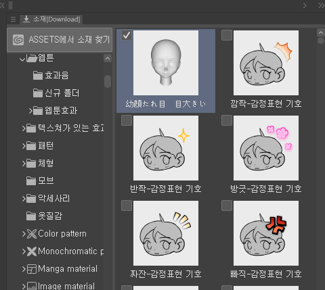
Task: Click the 幼顔たれ目 目大きい label
Action: (x=166, y=104)
